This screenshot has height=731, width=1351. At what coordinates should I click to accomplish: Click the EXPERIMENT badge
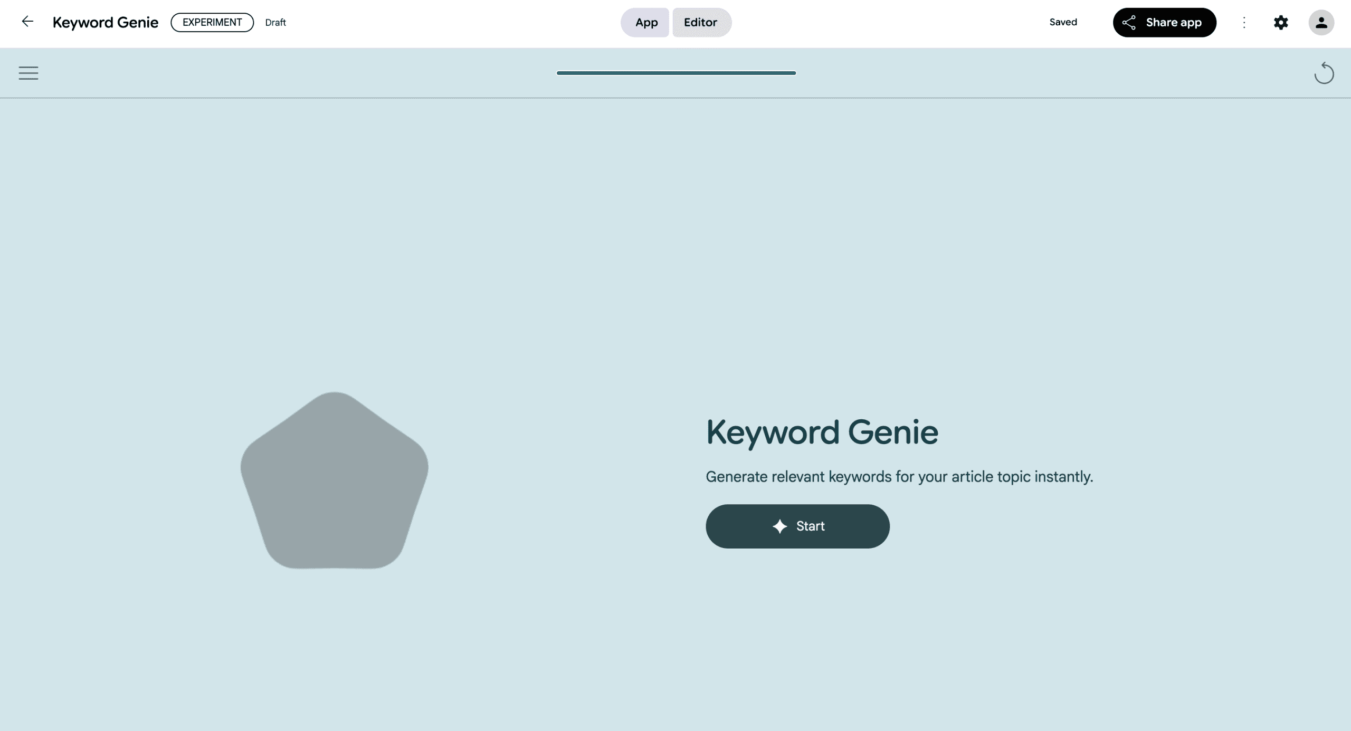(212, 22)
